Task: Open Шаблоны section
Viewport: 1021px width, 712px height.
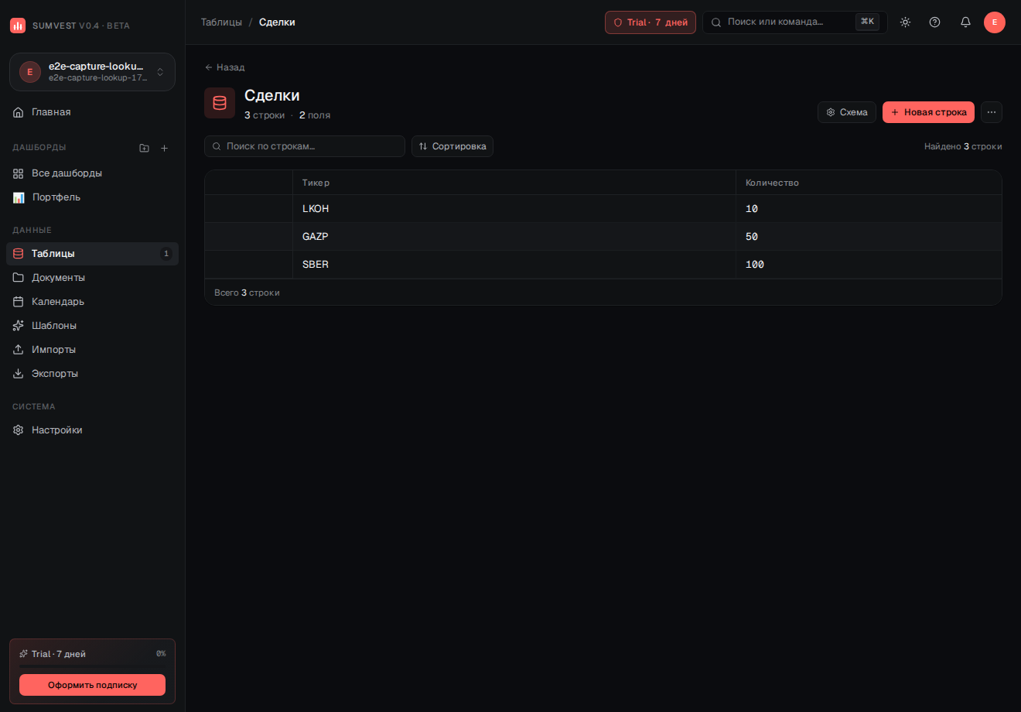Action: (92, 326)
